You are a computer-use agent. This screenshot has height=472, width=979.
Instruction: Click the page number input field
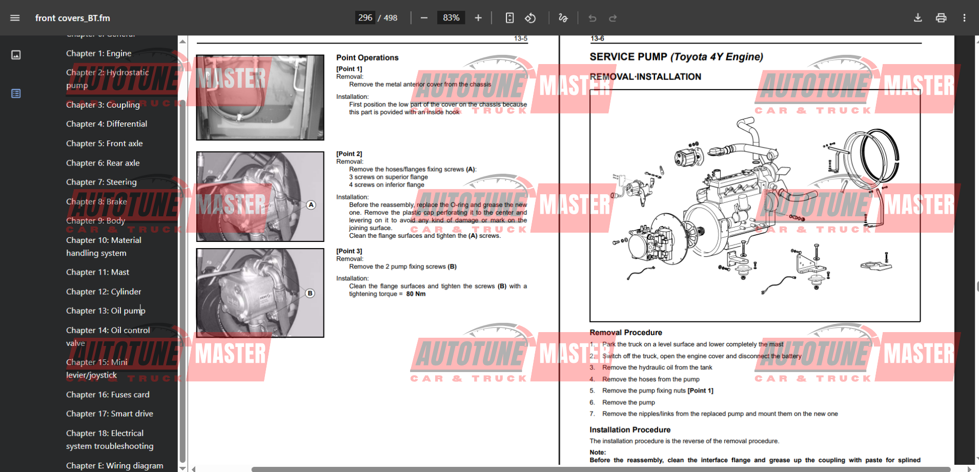[x=365, y=18]
